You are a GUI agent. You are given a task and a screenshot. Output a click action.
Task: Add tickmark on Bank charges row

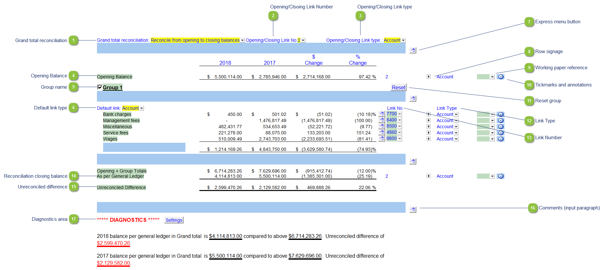(501, 114)
